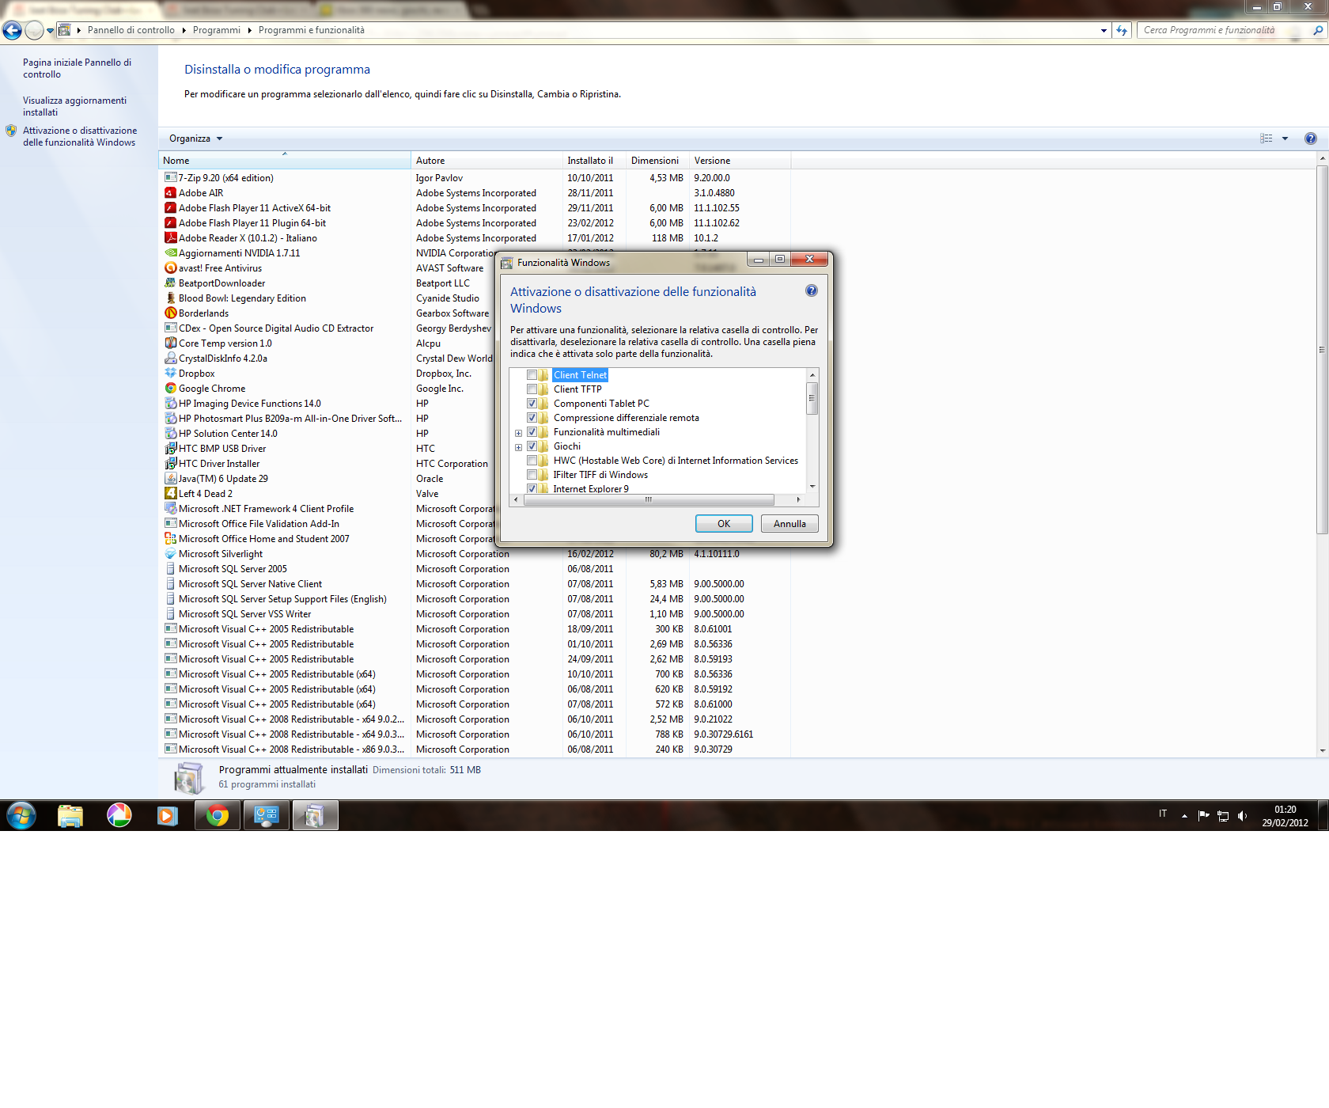The image size is (1329, 1108).
Task: Open Windows Explorer from the taskbar
Action: click(x=70, y=815)
